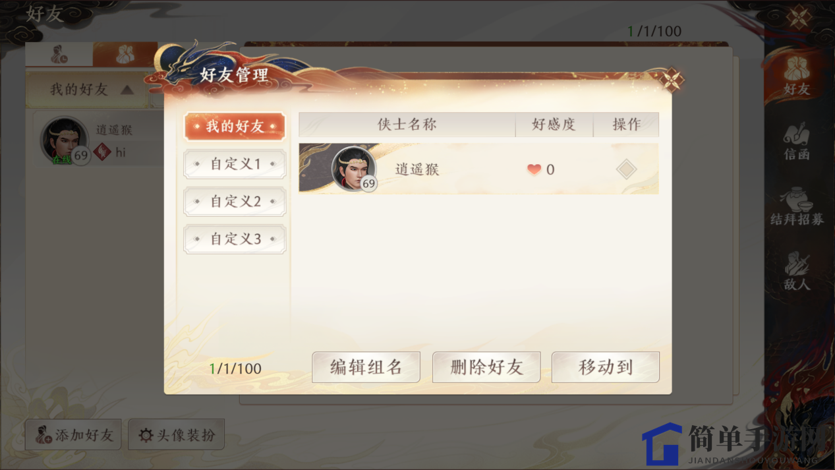Click 逍遥猴's avatar in the management list

(354, 169)
